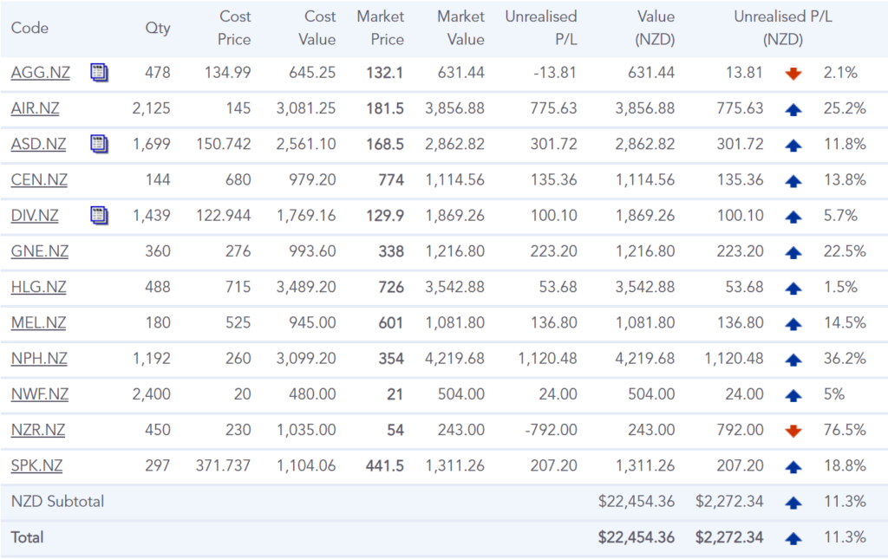
Task: Click the red down arrow on the AGG.NZ row
Action: point(793,74)
